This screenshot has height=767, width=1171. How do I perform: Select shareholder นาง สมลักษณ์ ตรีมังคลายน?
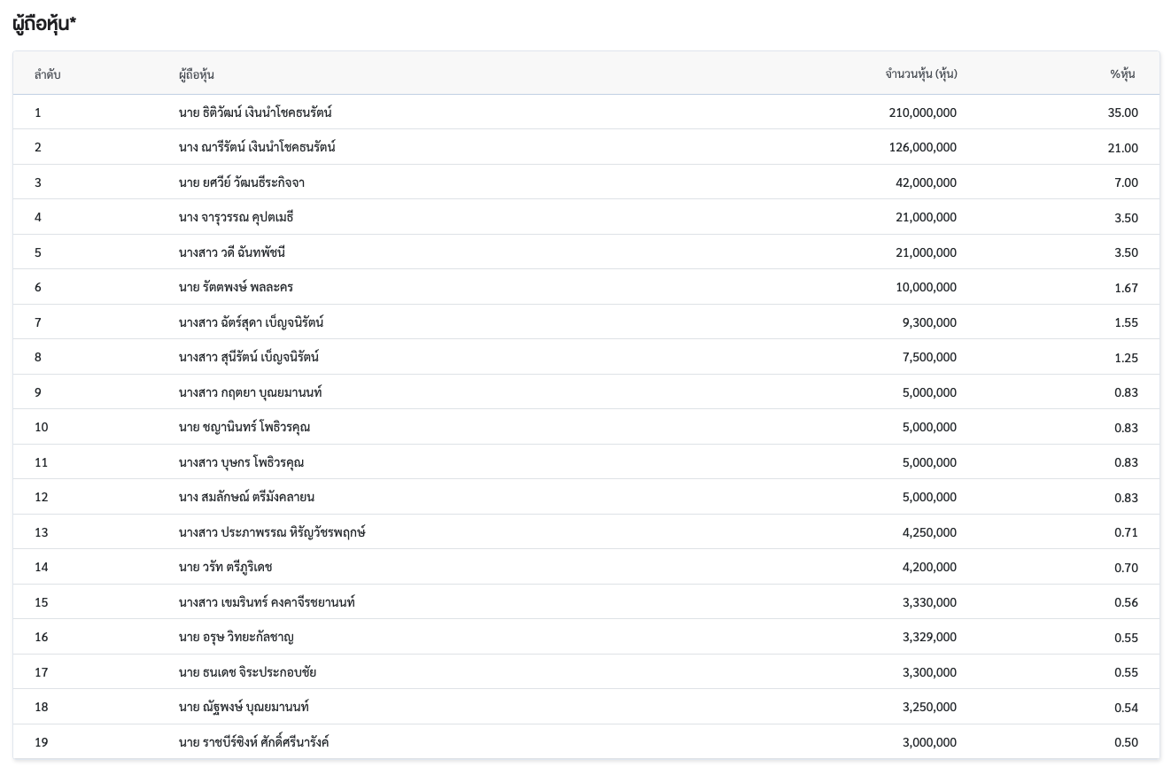246,497
